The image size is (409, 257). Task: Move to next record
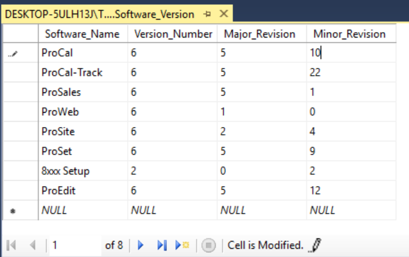click(x=141, y=245)
